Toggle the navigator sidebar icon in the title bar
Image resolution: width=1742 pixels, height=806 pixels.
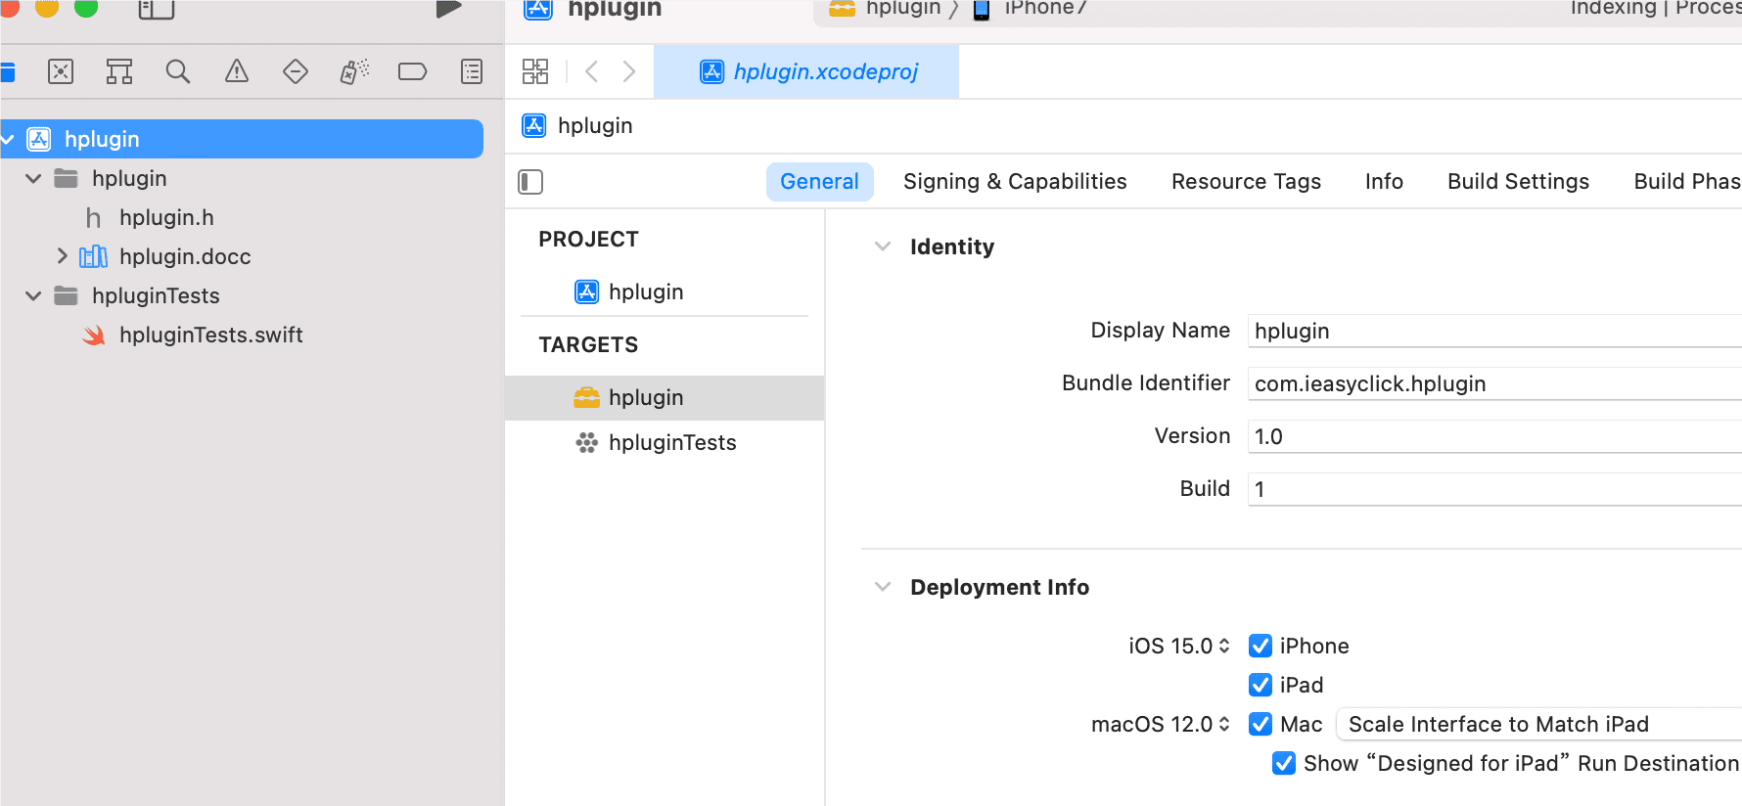coord(157,10)
